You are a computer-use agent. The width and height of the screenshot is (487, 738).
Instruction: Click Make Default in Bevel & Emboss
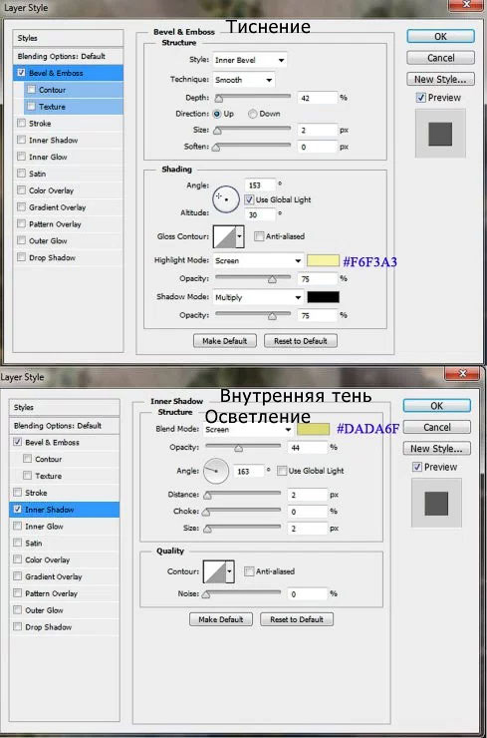point(225,341)
